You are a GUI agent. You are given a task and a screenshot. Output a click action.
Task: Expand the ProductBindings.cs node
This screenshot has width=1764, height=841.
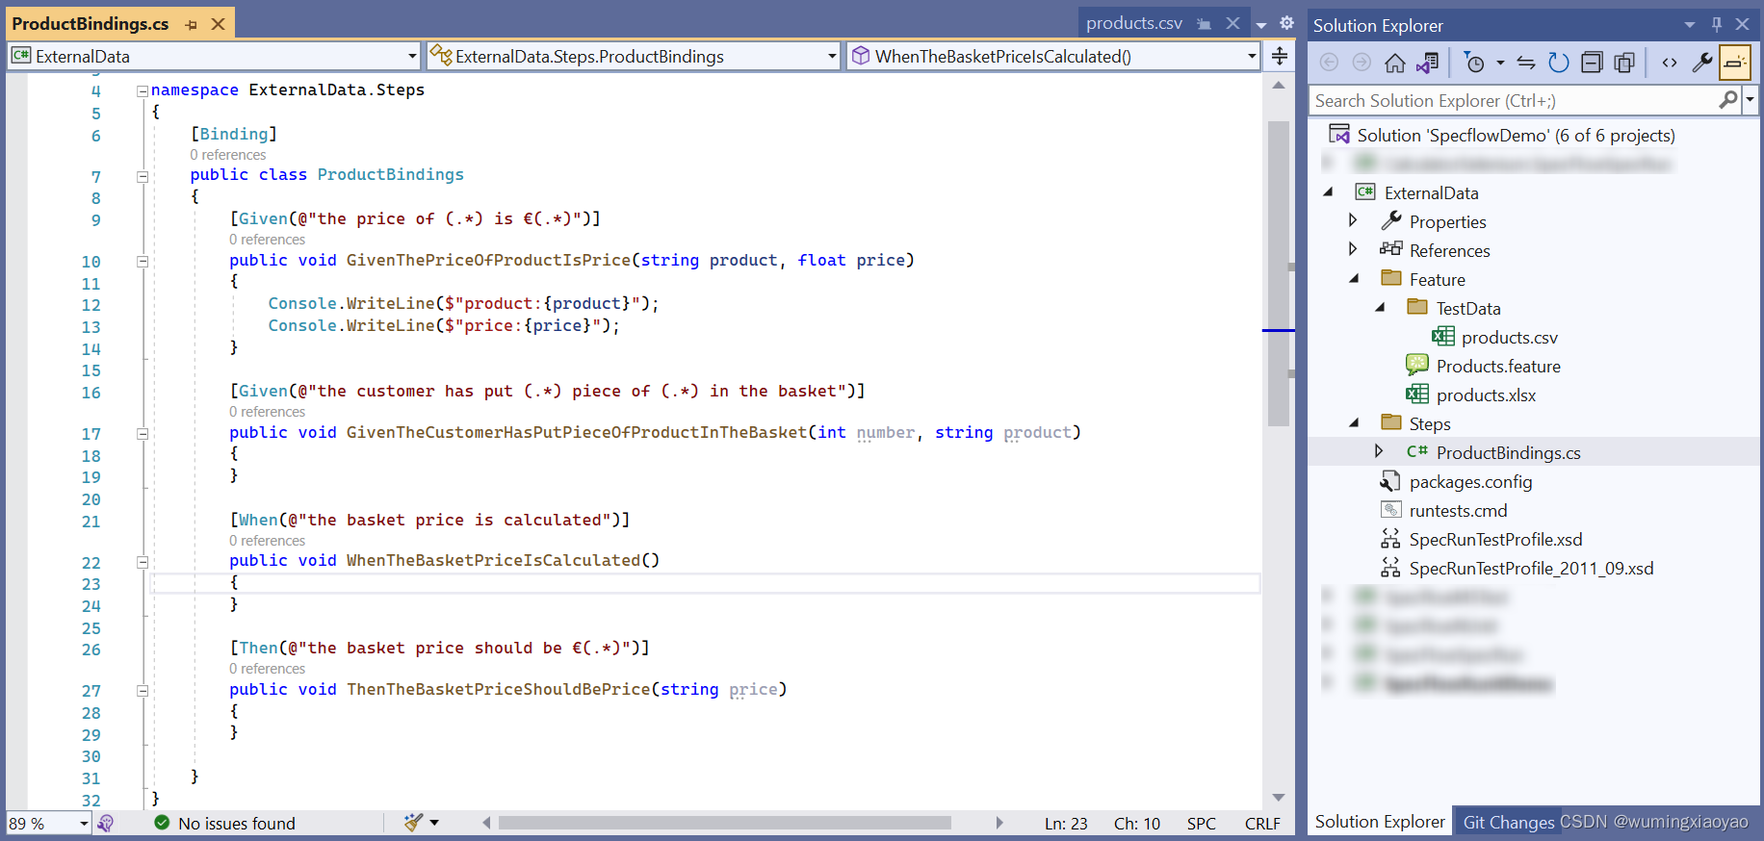coord(1379,451)
